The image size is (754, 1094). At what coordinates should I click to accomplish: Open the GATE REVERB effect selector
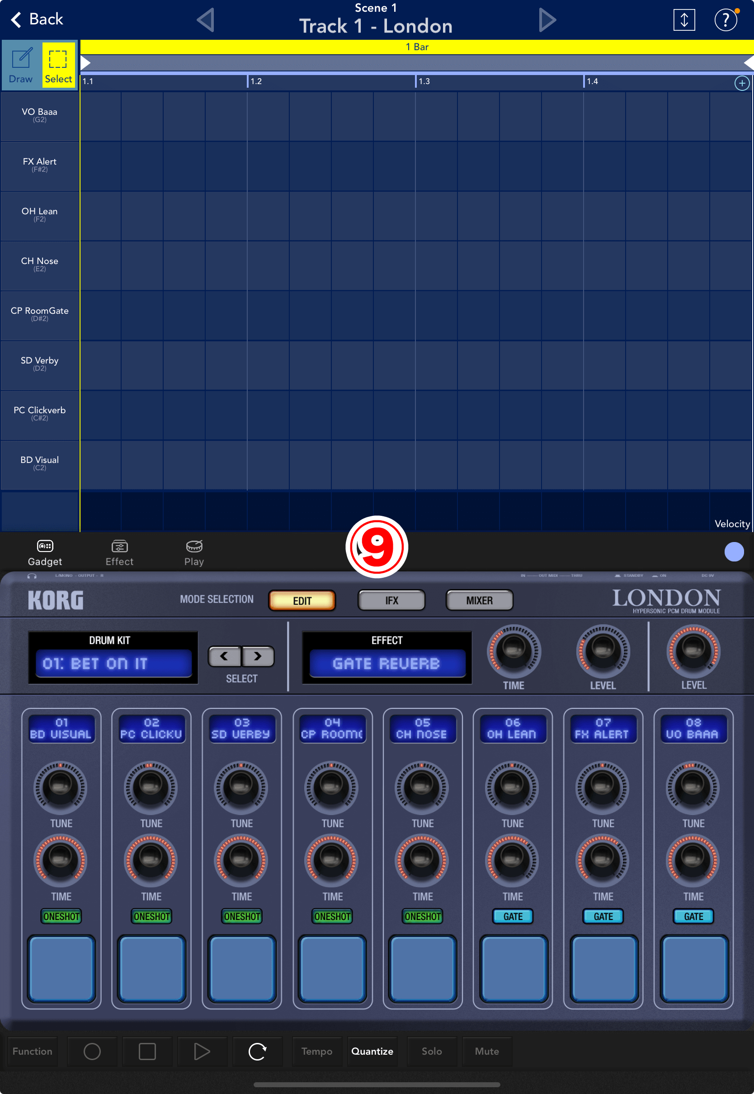(387, 663)
